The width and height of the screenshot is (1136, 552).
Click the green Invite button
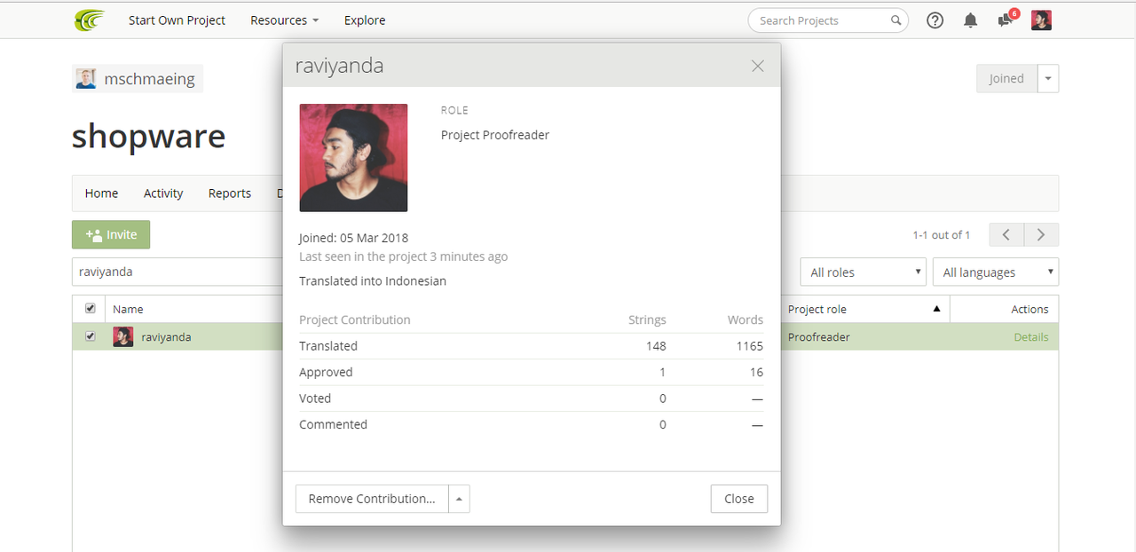111,235
